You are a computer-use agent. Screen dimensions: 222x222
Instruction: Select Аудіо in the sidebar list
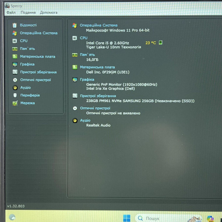[x=26, y=87]
